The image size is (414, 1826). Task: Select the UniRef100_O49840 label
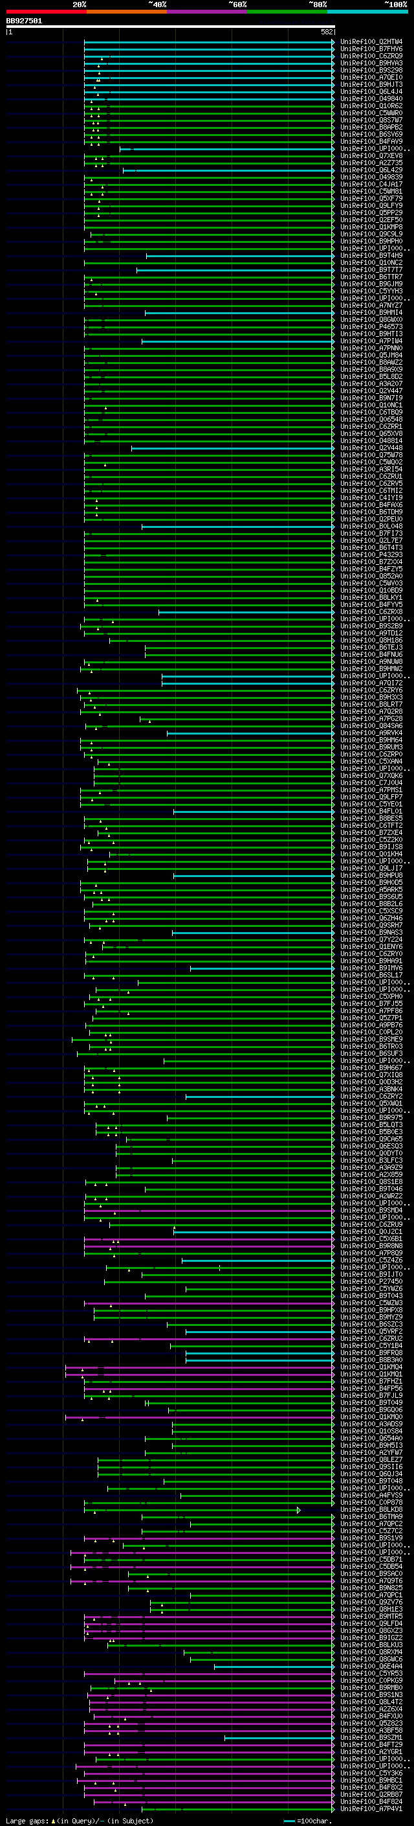[x=371, y=98]
